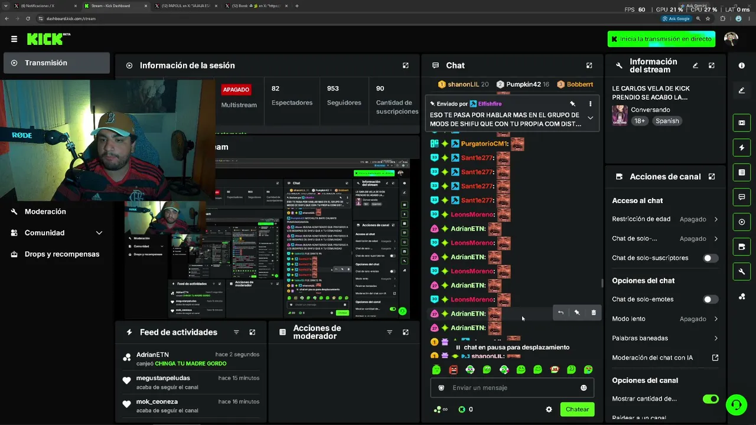This screenshot has height=425, width=756.
Task: Open a new browser tab
Action: [x=296, y=6]
